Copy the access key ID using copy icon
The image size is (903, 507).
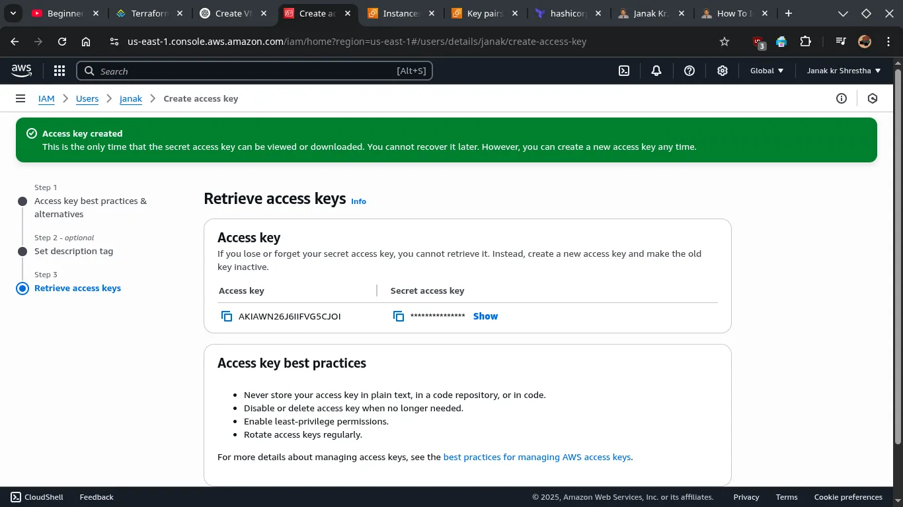point(226,316)
